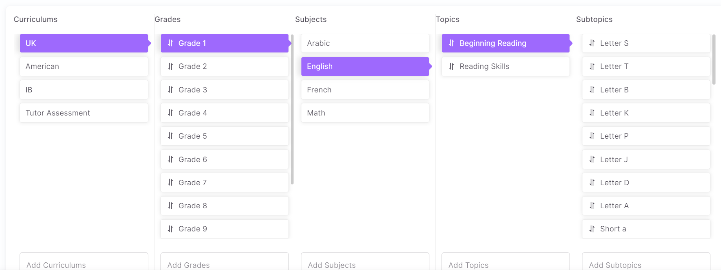Click the Grades list scrollbar

click(292, 110)
